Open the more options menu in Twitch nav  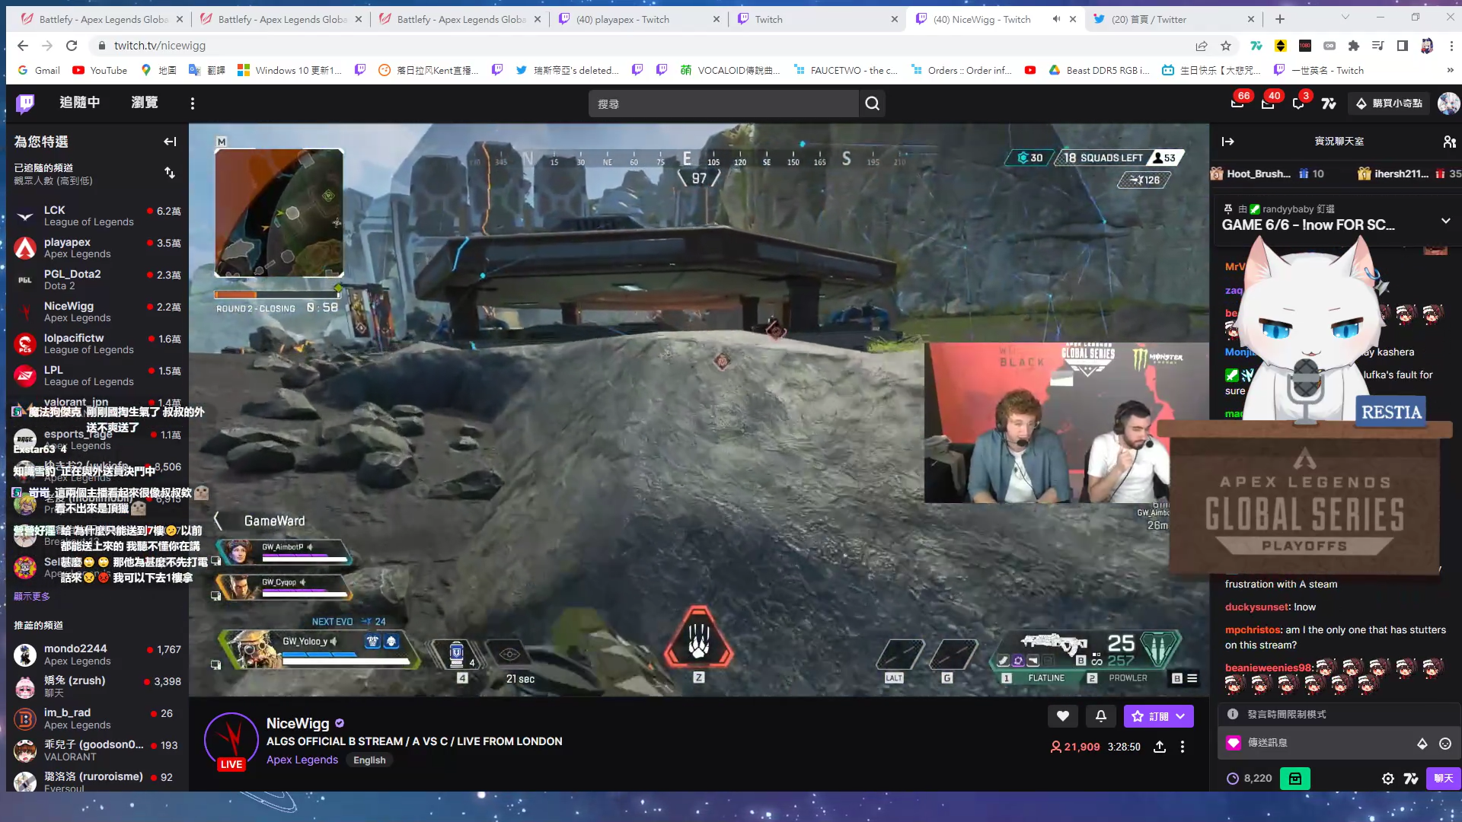(193, 104)
